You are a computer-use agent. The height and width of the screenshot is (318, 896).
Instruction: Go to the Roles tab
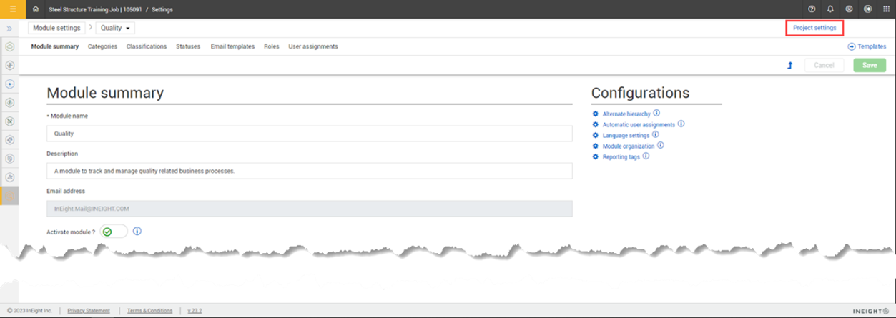271,46
